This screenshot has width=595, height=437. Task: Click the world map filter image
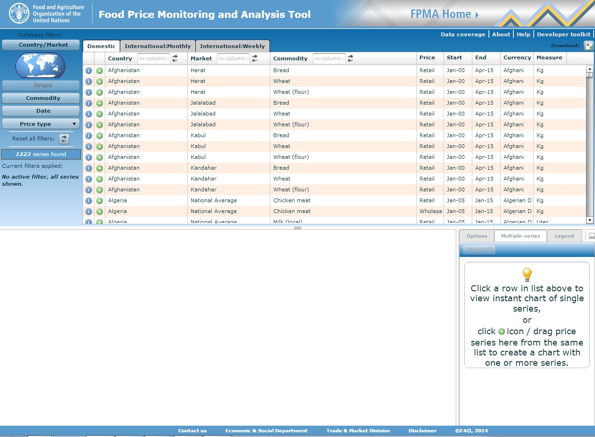pos(40,65)
